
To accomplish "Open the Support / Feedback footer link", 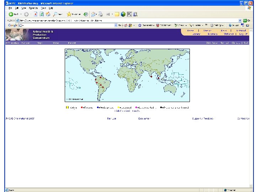I will click(203, 118).
